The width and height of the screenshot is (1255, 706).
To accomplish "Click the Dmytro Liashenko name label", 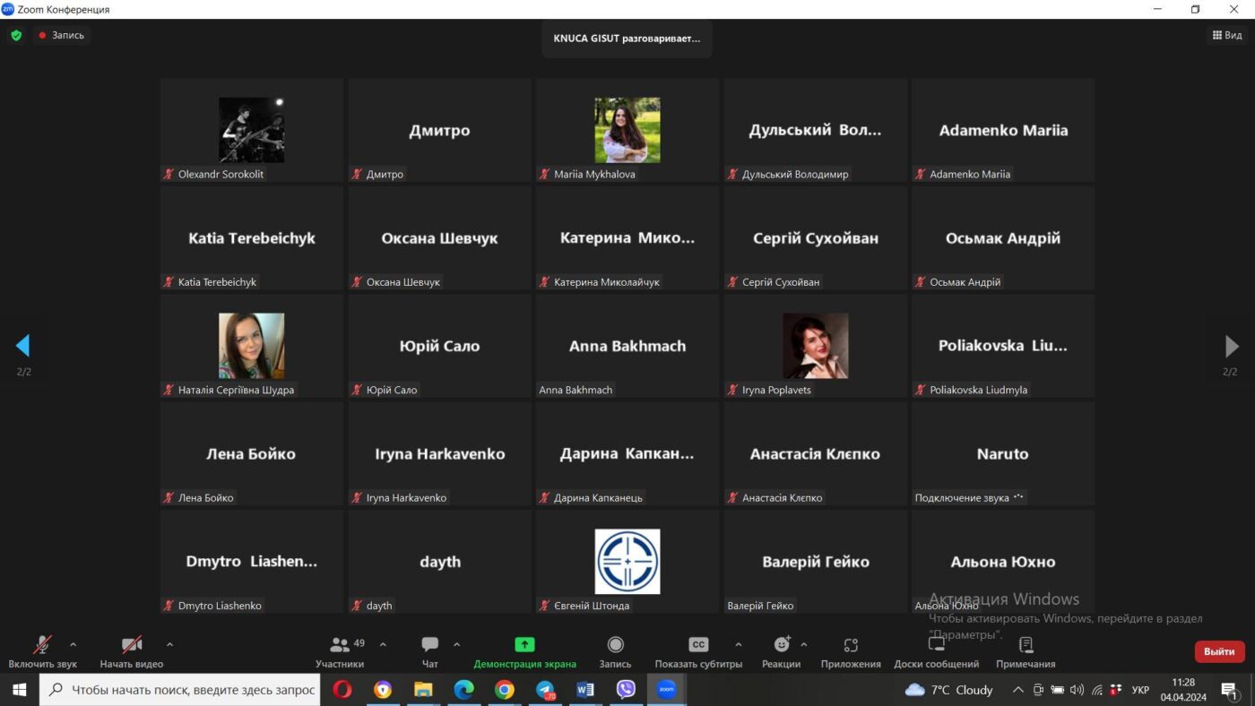I will pos(220,606).
